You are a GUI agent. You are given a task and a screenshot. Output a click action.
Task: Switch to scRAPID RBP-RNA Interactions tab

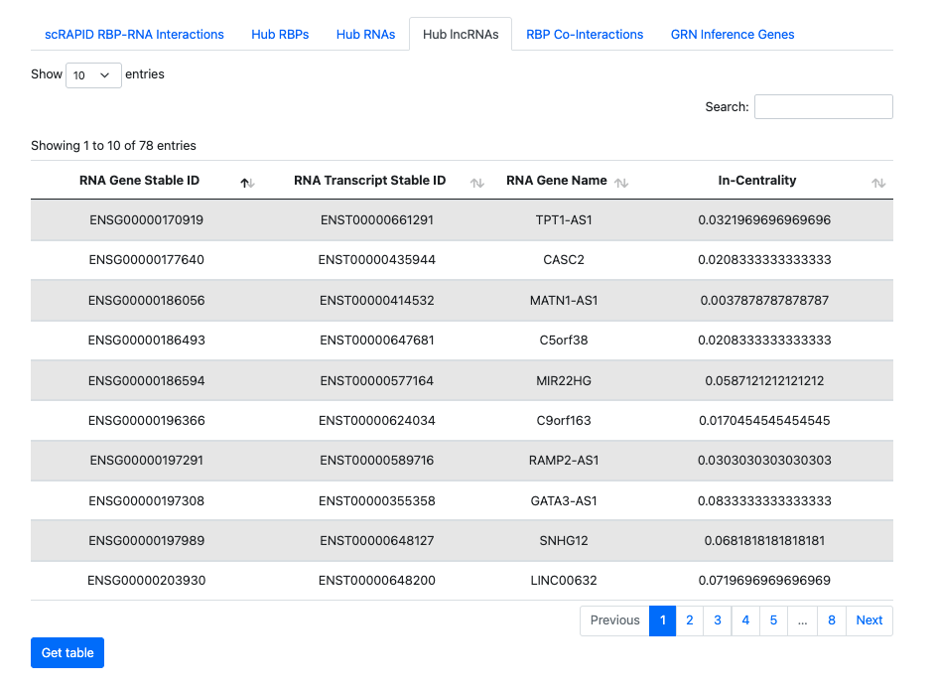click(x=134, y=35)
